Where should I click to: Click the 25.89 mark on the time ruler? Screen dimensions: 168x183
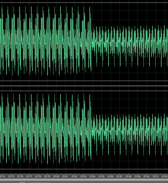137,176
